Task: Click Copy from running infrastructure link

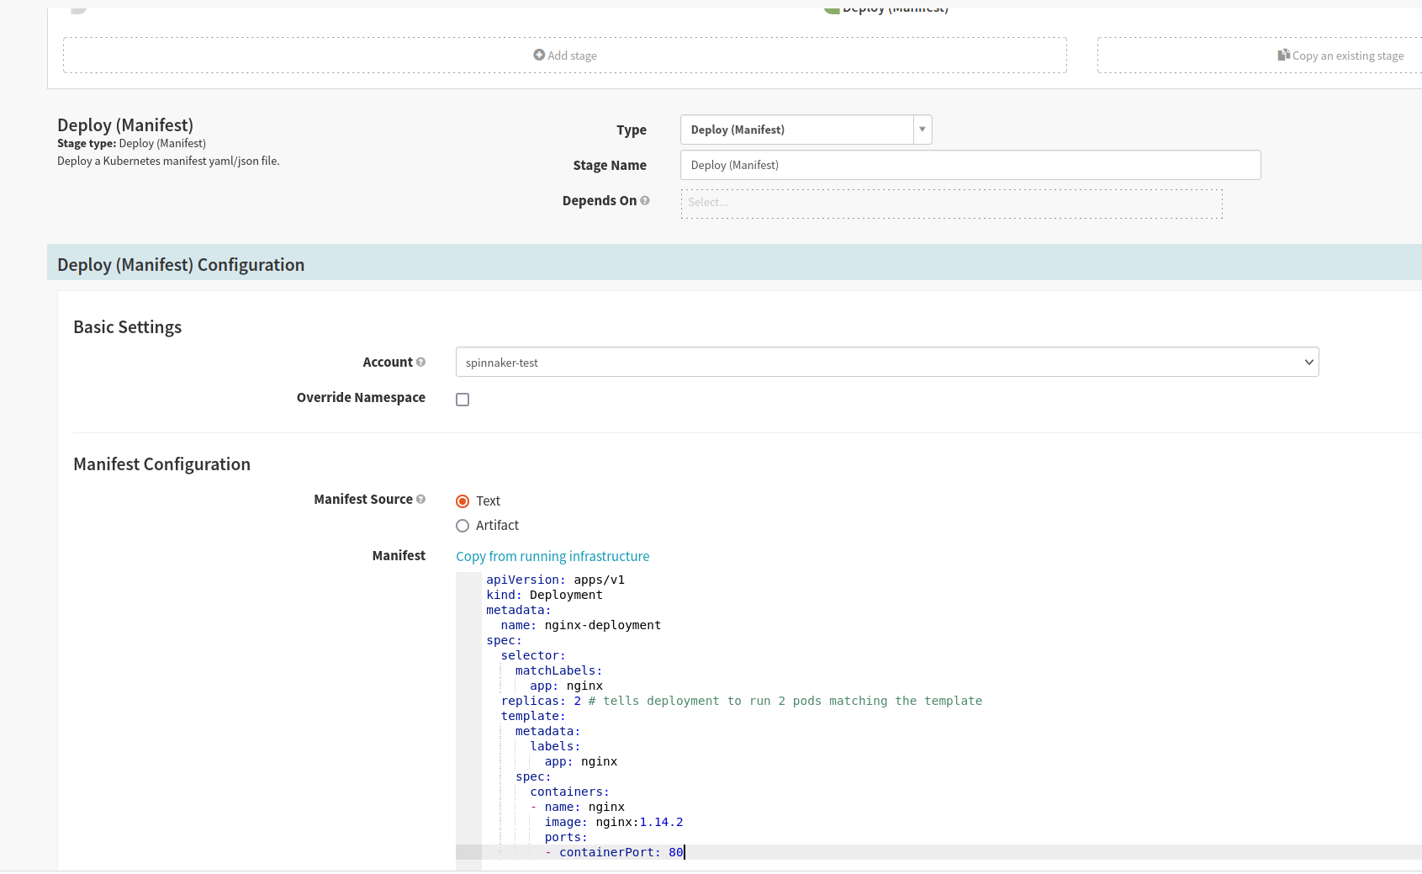Action: point(552,556)
